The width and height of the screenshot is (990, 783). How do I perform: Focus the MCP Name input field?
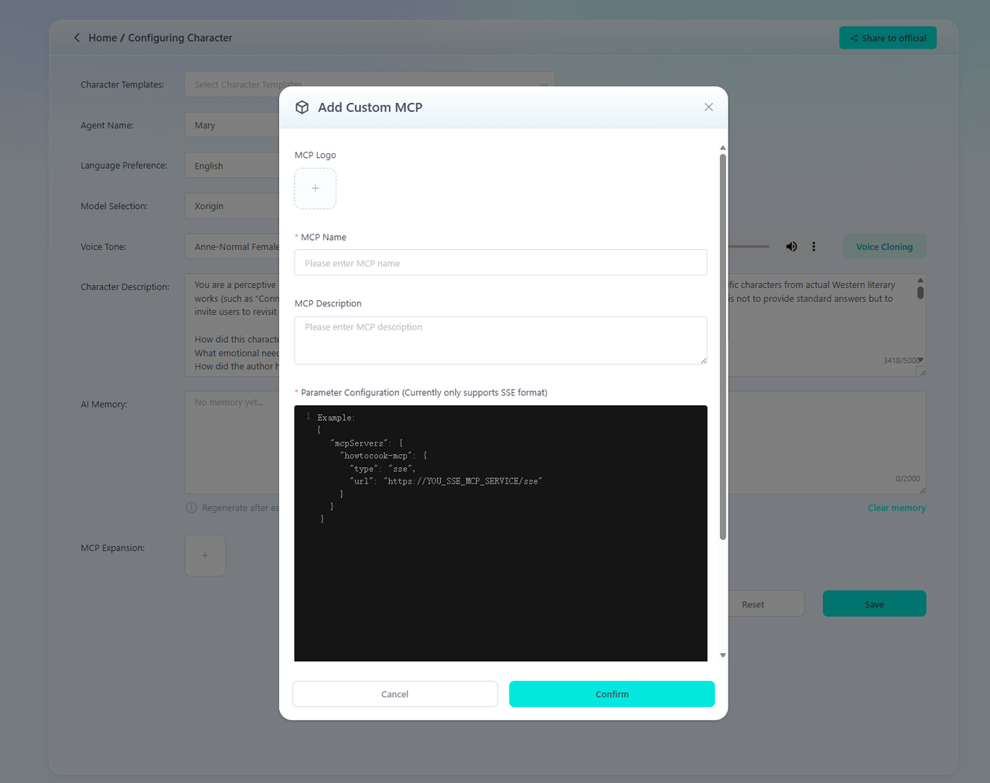coord(500,263)
